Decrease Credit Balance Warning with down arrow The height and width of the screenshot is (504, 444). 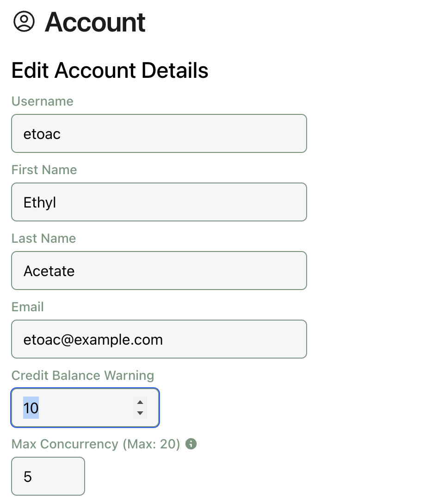pos(140,413)
